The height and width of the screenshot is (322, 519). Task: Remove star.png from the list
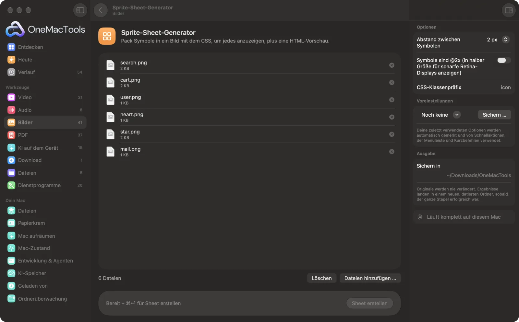coord(392,134)
